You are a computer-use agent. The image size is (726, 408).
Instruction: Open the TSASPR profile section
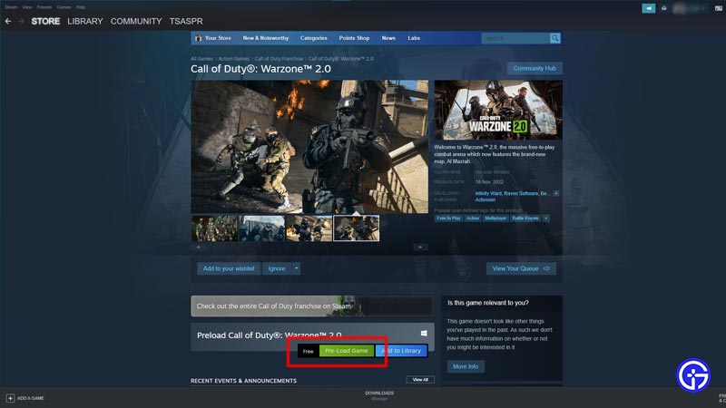point(186,21)
